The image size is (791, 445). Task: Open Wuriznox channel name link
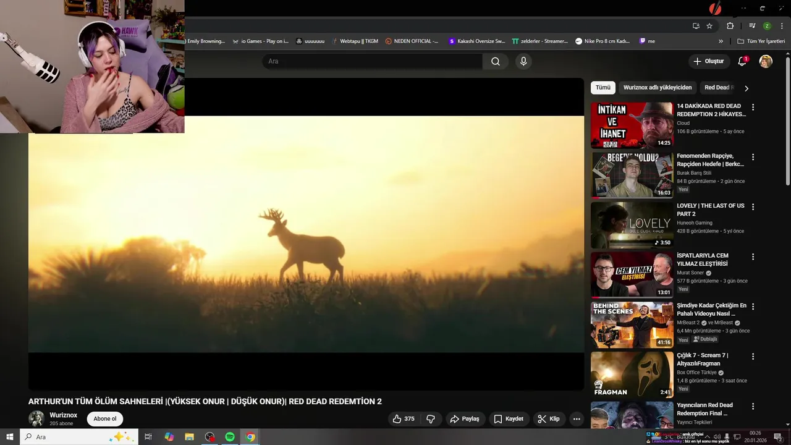[x=63, y=415]
